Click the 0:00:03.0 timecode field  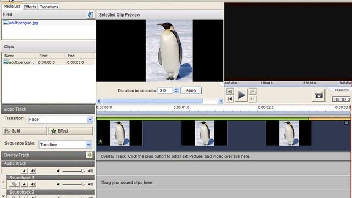(341, 99)
